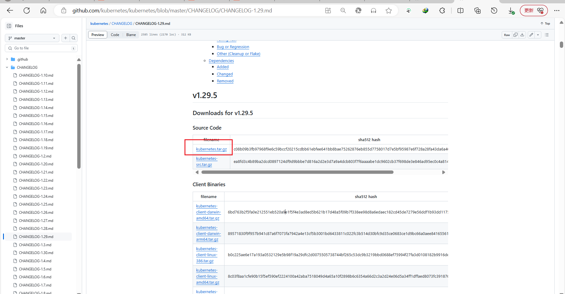
Task: Go back with the browser back arrow
Action: [x=10, y=11]
